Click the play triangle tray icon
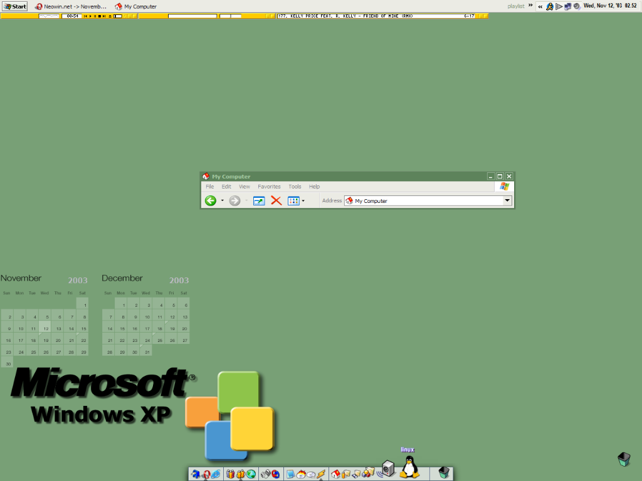The image size is (642, 481). pyautogui.click(x=559, y=6)
